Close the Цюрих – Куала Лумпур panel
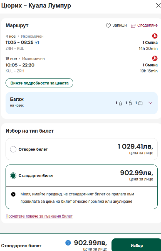The width and height of the screenshot is (161, 251). click(x=158, y=5)
